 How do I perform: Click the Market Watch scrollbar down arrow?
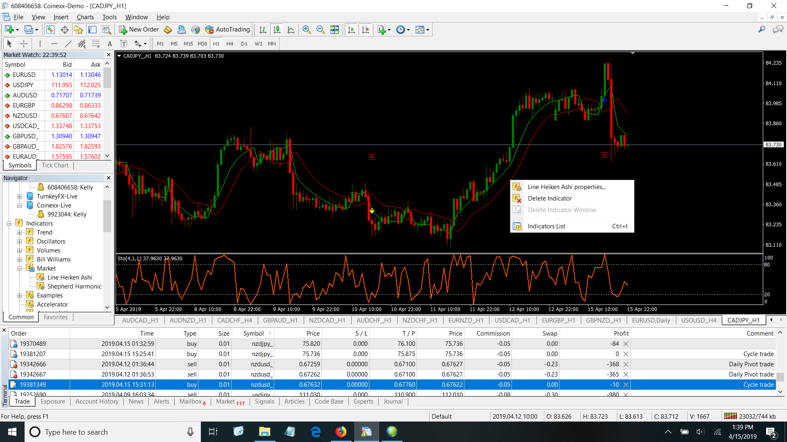pyautogui.click(x=107, y=156)
